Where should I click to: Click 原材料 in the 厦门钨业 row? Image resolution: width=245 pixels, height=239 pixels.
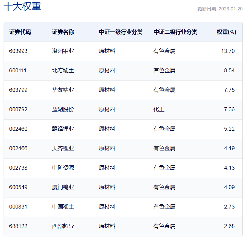point(107,187)
